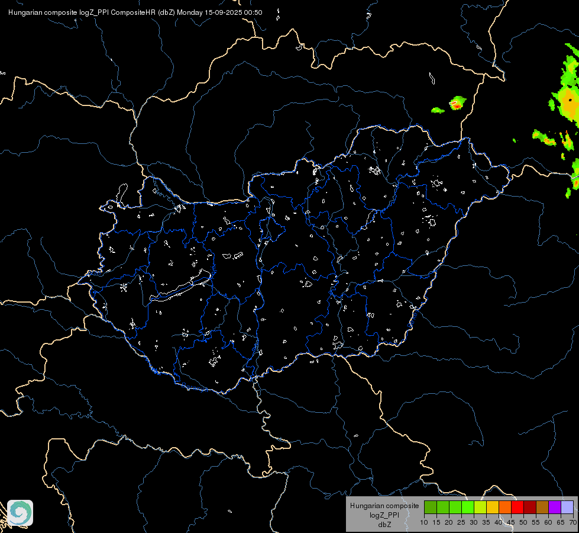This screenshot has width=579, height=533.
Task: Click the legend scale value '25'
Action: point(461,522)
